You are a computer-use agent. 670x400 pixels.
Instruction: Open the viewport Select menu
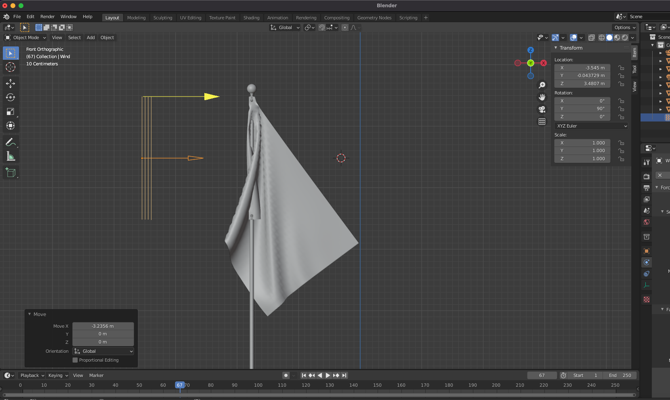tap(74, 38)
